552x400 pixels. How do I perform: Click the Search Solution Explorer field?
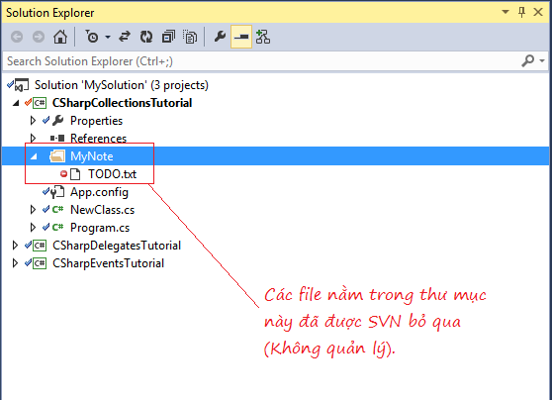[x=262, y=61]
